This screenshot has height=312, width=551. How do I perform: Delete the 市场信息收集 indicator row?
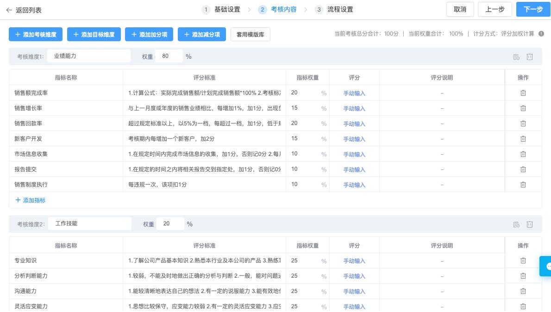click(x=523, y=154)
